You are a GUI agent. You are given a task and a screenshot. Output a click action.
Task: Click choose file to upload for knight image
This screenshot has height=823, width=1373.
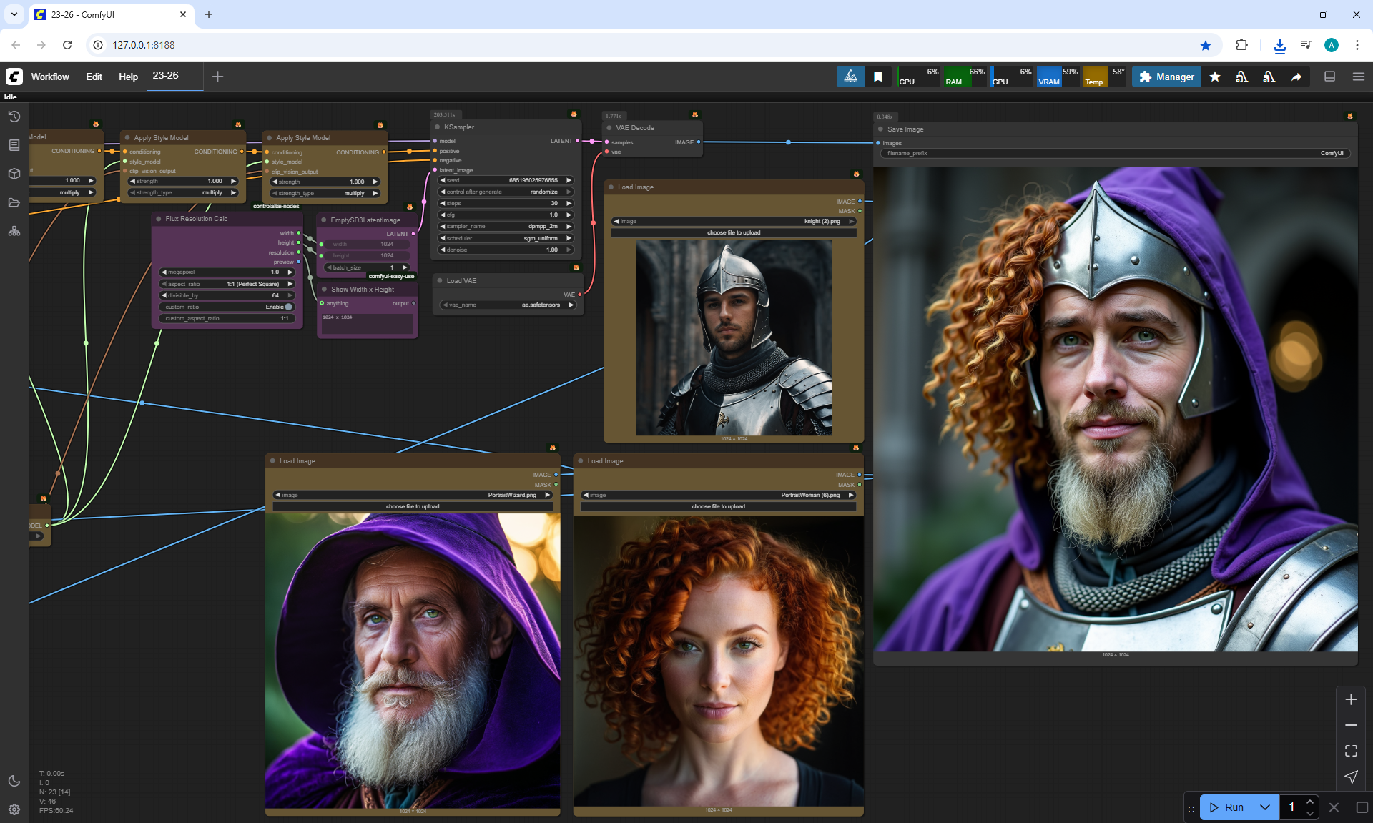coord(733,232)
